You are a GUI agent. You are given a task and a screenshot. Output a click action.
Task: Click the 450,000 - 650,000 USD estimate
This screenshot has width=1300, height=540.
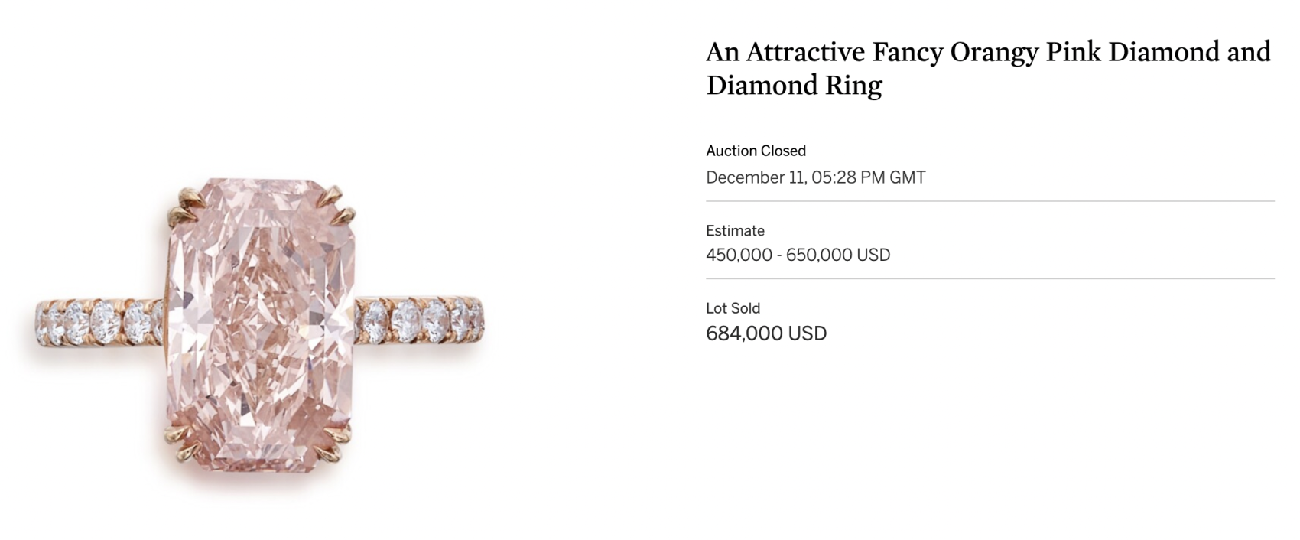click(x=798, y=255)
